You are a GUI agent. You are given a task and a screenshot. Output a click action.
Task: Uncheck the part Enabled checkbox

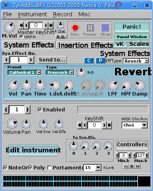[40, 110]
